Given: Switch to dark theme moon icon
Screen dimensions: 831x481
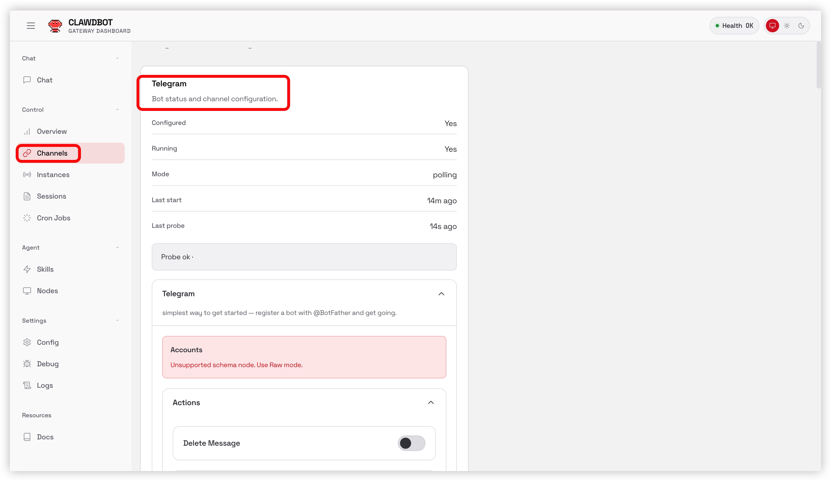Looking at the screenshot, I should [801, 26].
